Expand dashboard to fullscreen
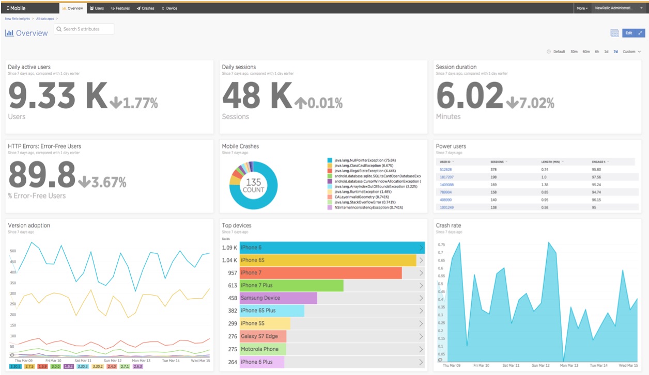 pyautogui.click(x=640, y=33)
